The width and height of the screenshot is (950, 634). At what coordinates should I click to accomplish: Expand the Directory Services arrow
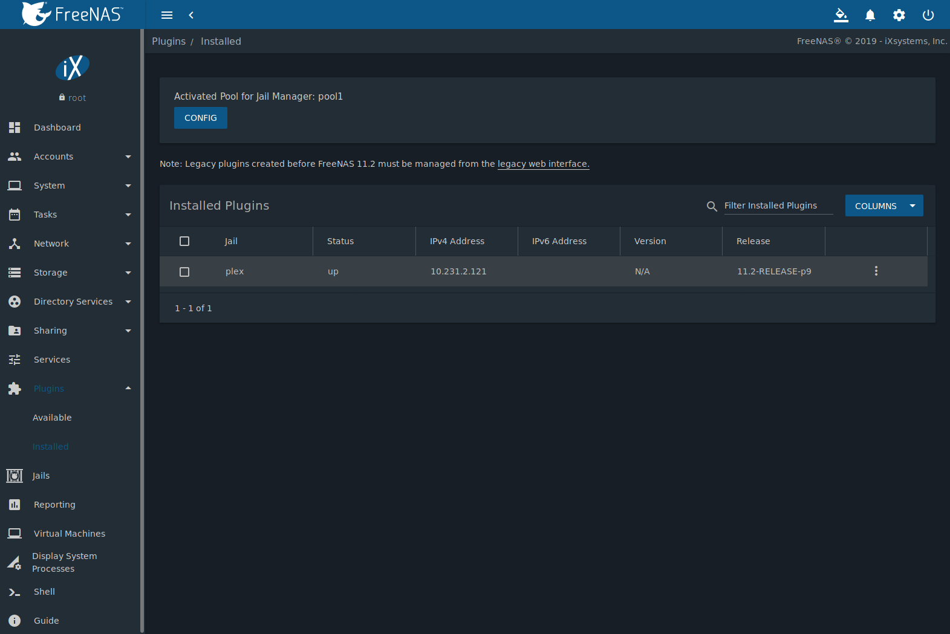pyautogui.click(x=128, y=302)
